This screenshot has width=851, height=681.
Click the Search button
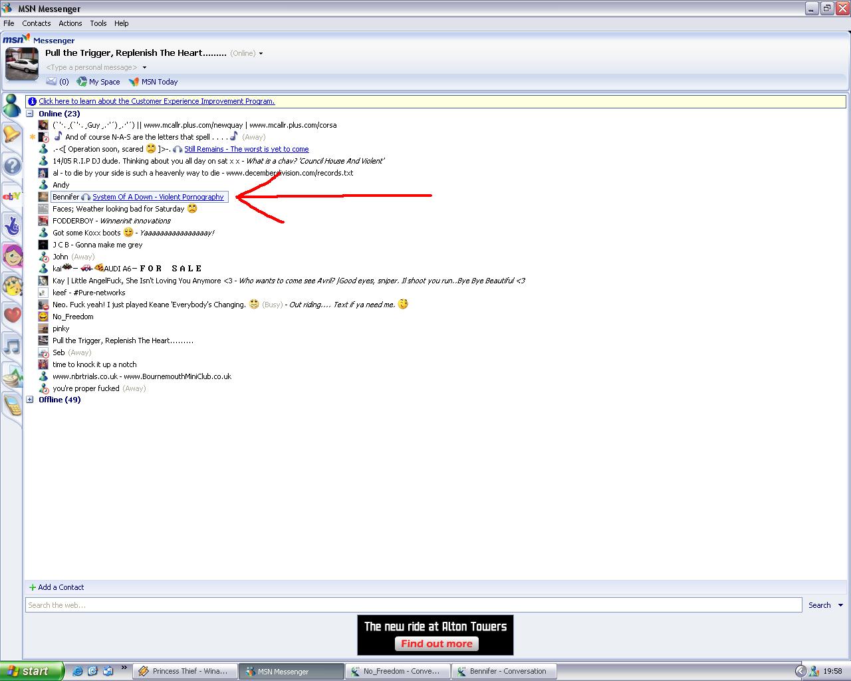pos(819,605)
